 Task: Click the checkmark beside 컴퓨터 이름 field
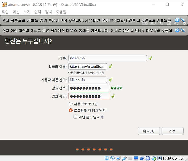(110, 66)
